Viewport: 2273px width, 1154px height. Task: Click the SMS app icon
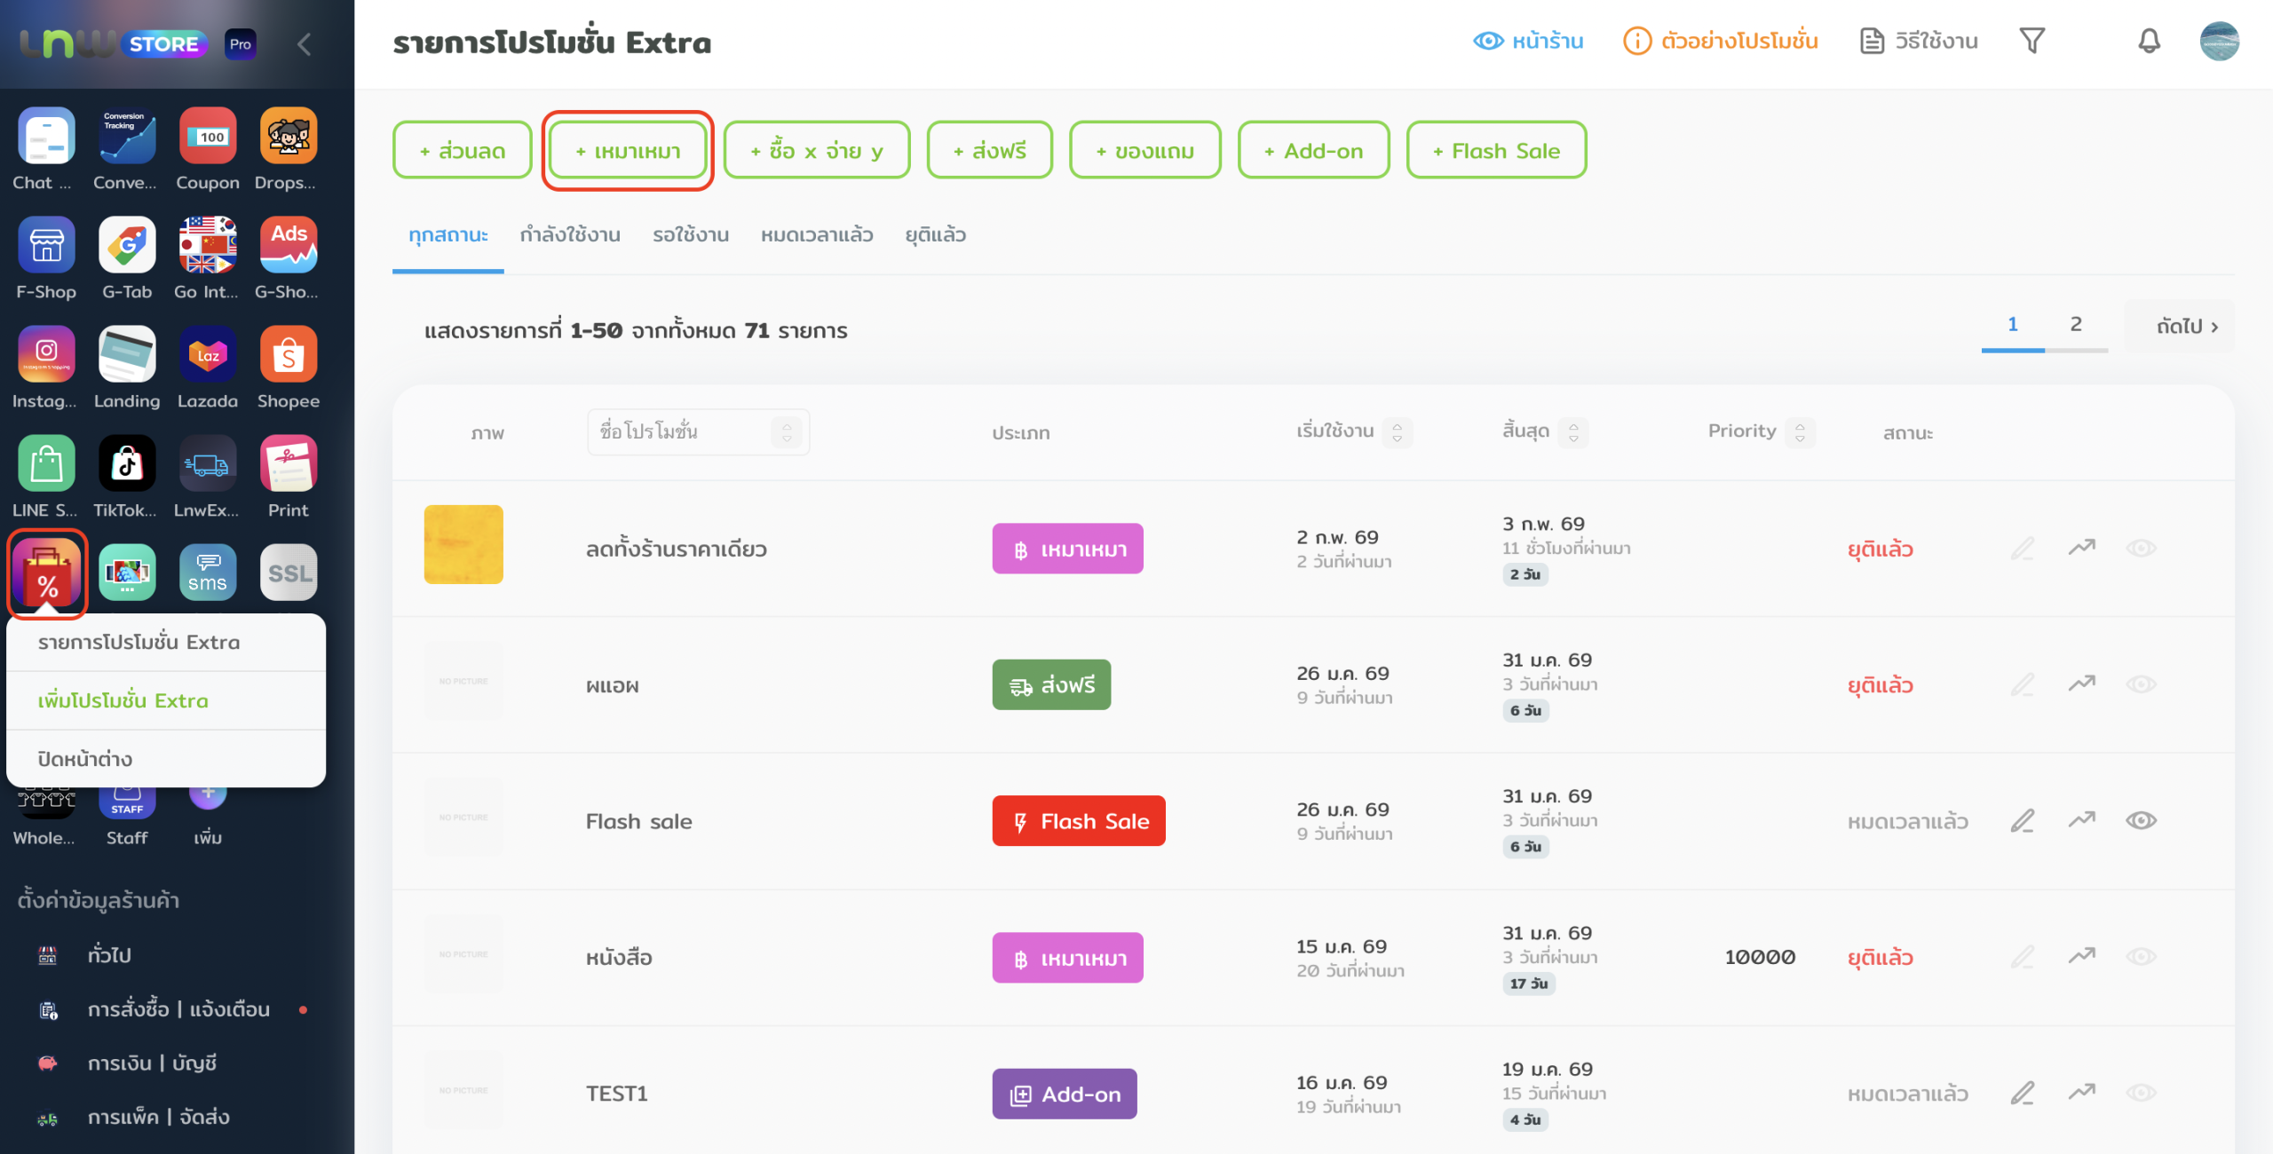click(207, 573)
